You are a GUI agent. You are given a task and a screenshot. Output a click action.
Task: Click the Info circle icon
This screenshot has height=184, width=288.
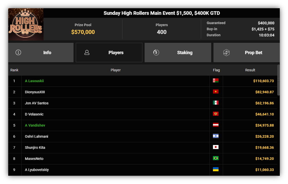point(18,53)
